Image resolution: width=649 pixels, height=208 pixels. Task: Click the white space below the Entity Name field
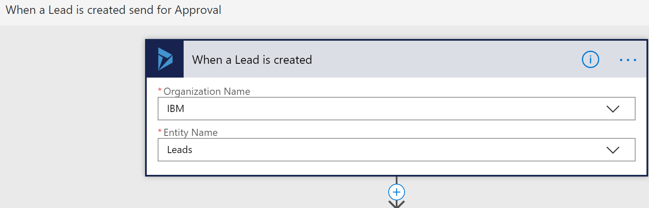tap(396, 168)
